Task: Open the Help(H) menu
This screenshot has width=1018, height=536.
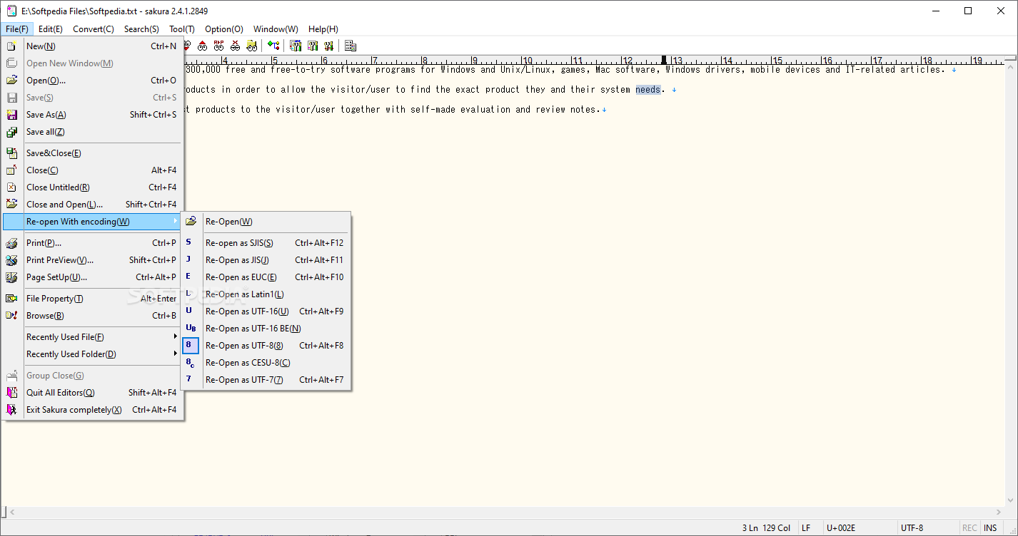Action: pyautogui.click(x=323, y=29)
